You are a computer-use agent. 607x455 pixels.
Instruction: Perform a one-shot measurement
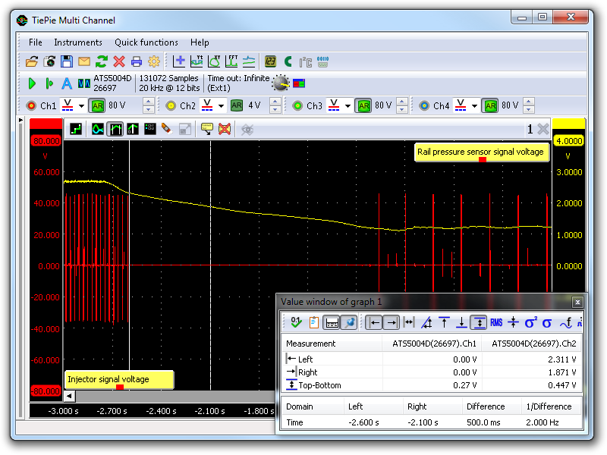click(x=49, y=83)
